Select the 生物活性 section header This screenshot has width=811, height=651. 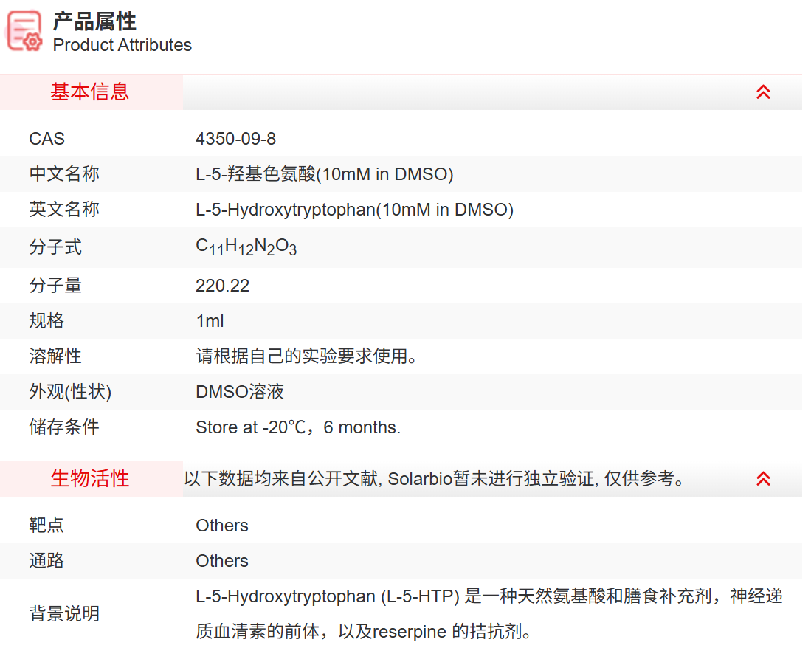click(90, 479)
